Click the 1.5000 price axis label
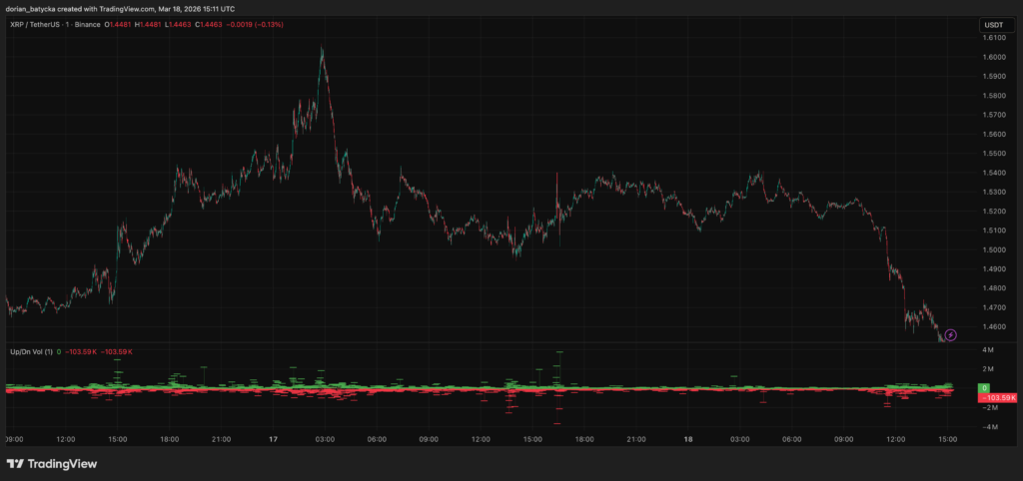Screen dimensions: 1023x481 tap(994, 249)
